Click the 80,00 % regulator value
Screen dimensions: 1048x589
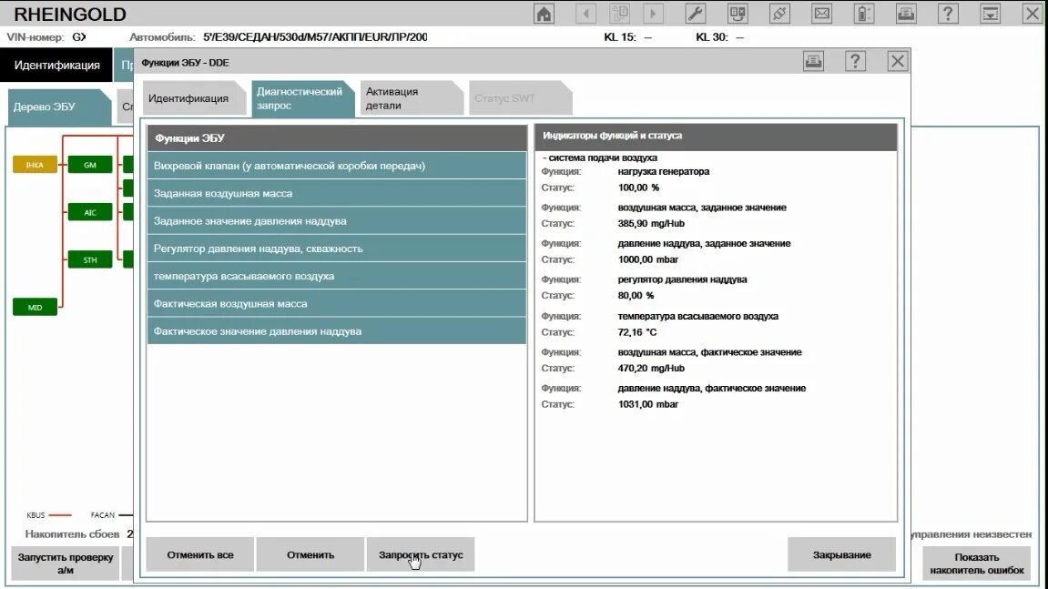(636, 296)
